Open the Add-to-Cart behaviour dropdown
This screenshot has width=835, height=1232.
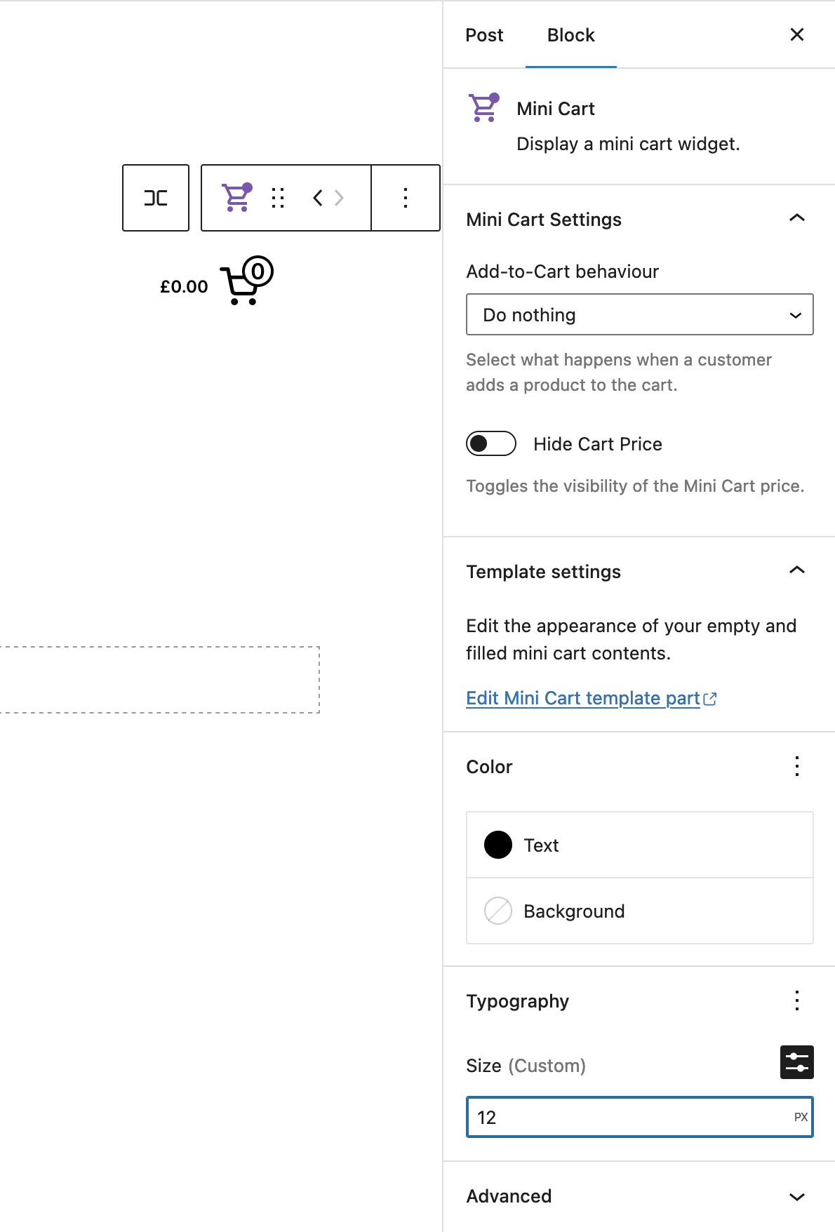pyautogui.click(x=639, y=314)
